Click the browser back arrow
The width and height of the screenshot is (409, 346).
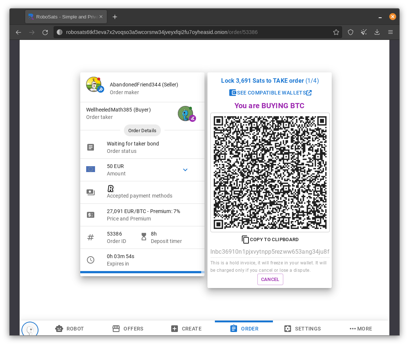tap(18, 32)
